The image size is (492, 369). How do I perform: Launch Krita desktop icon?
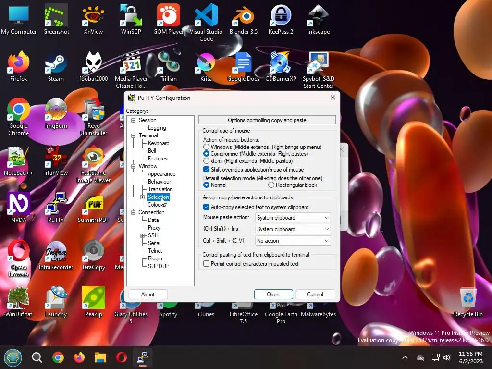[x=206, y=66]
